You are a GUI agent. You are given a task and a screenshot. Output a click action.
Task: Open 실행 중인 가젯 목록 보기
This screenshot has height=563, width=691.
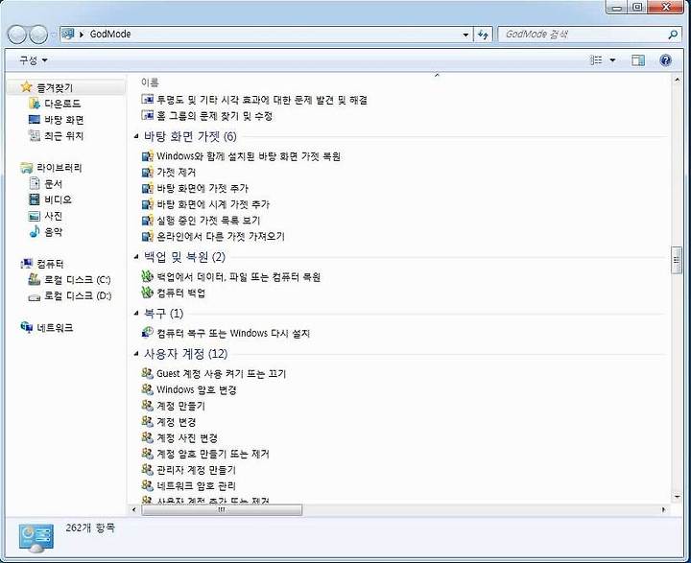208,221
